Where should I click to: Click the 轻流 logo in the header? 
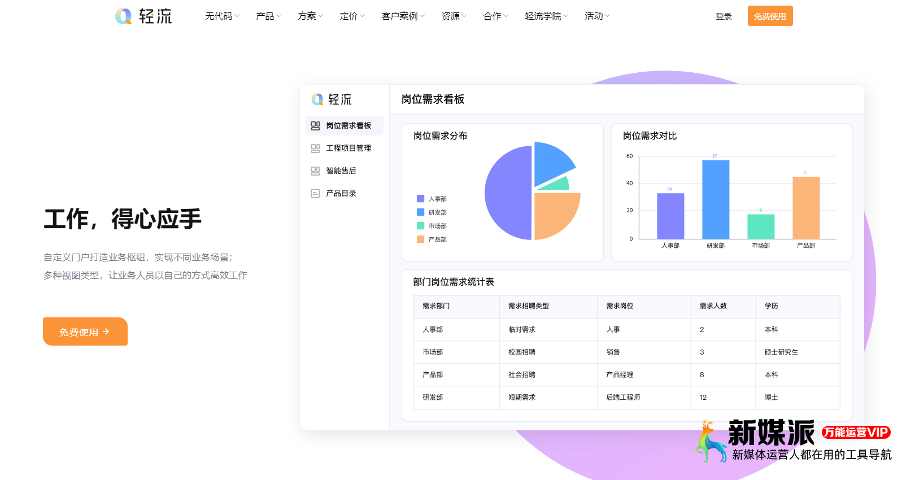click(143, 16)
